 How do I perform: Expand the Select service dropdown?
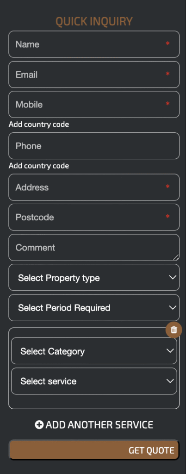[94, 381]
